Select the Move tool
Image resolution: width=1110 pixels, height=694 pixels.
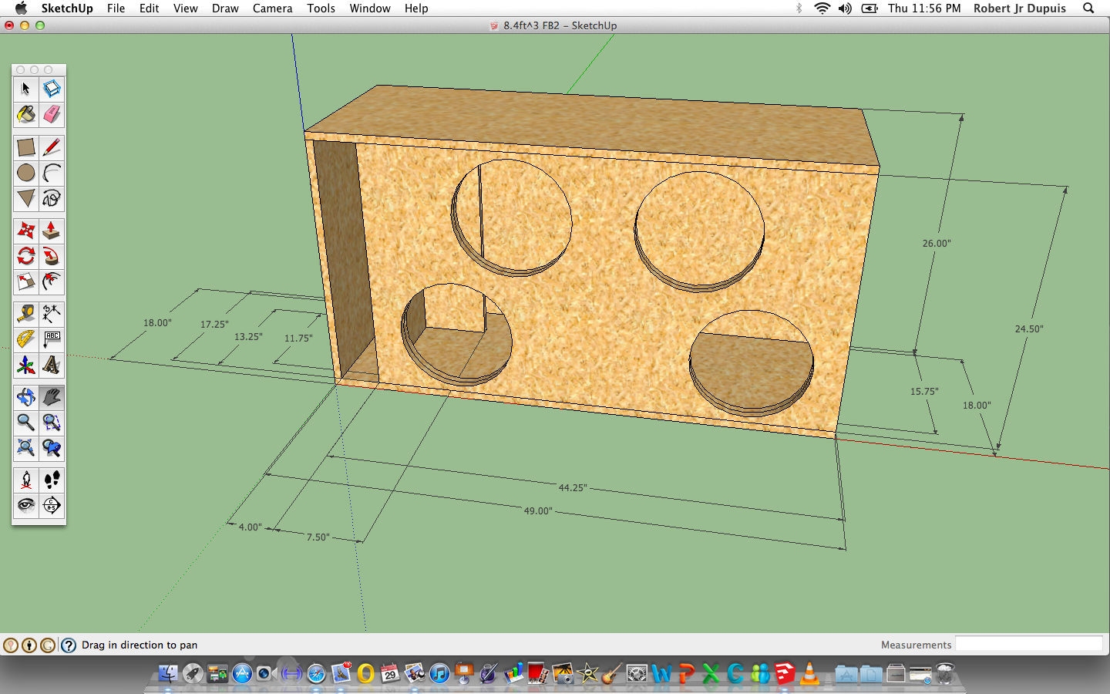25,231
